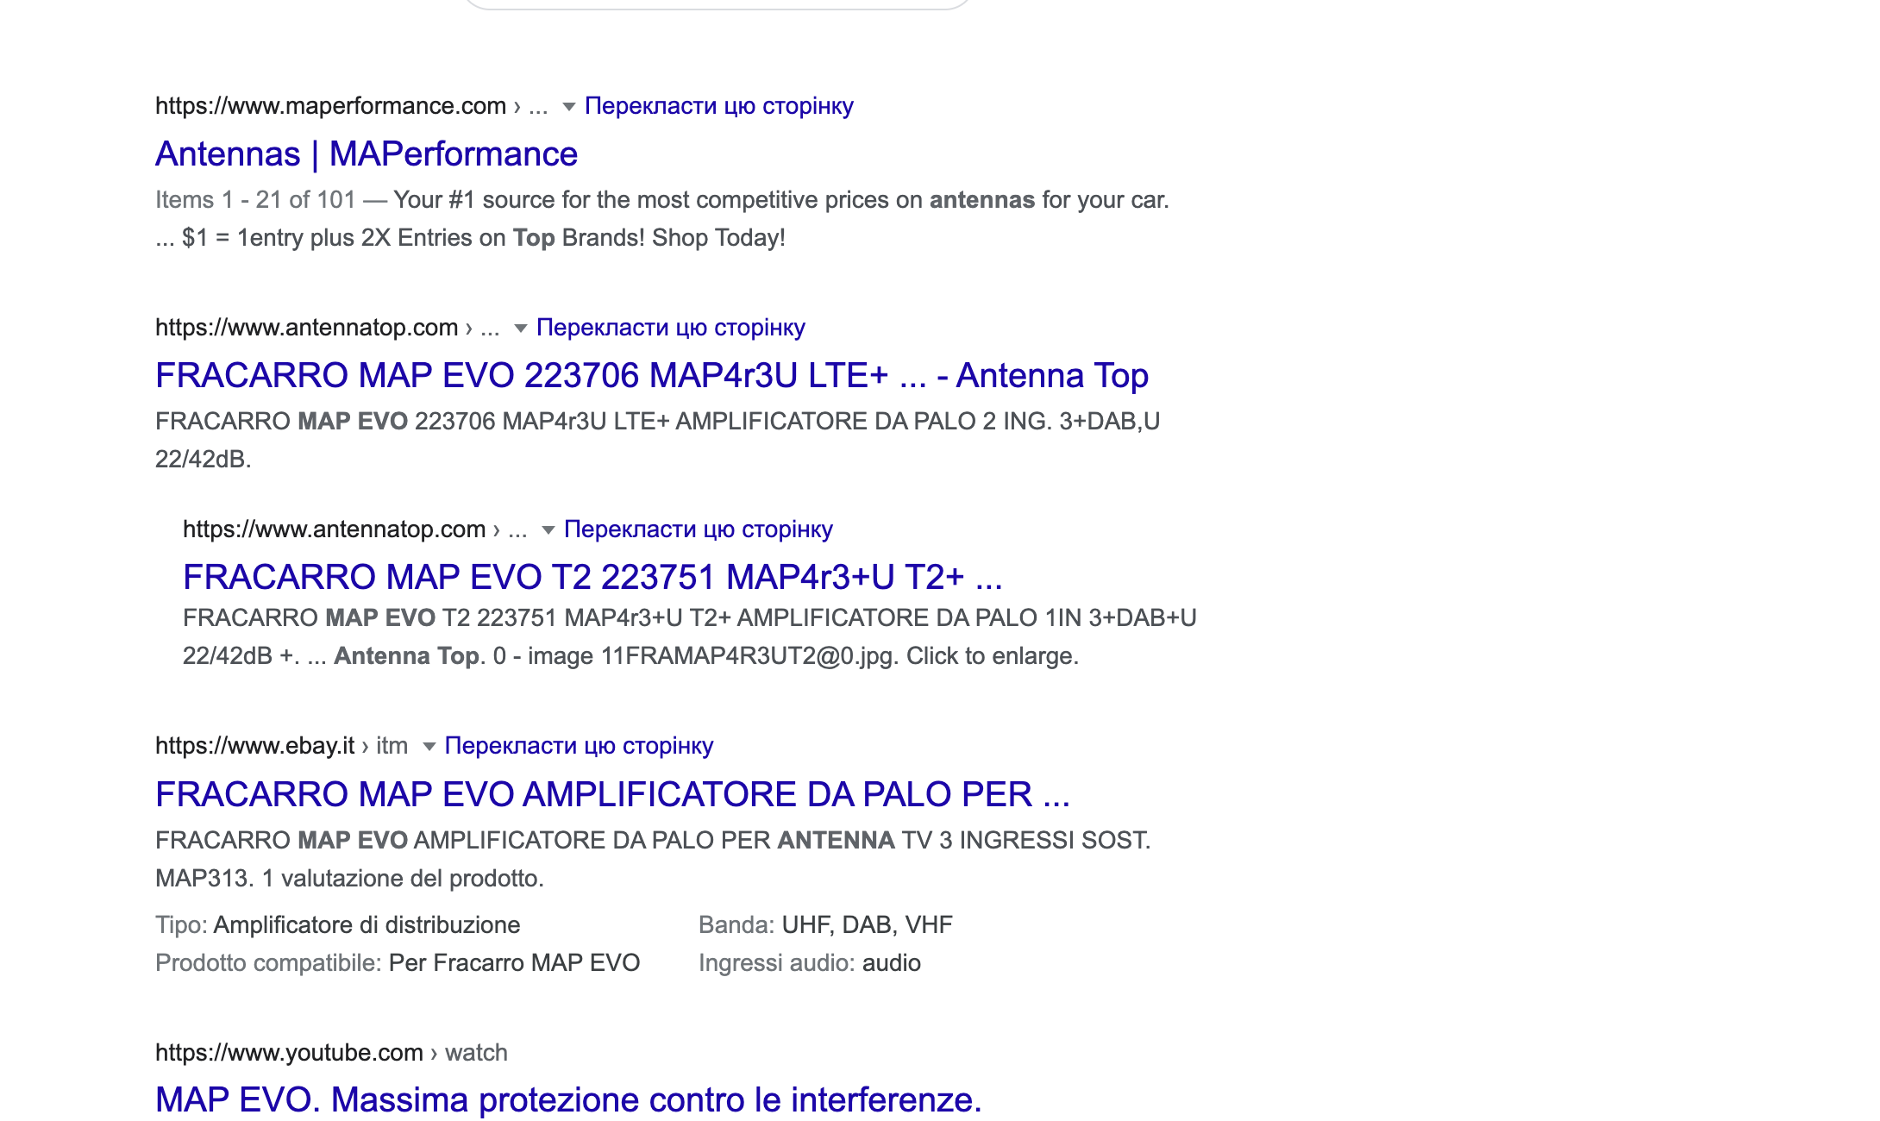Open the Antennas | MAPerformance result
This screenshot has width=1880, height=1121.
click(x=366, y=154)
